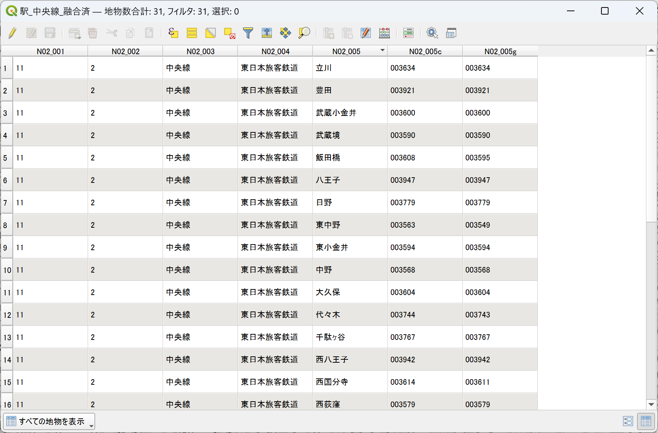658x433 pixels.
Task: Click the N02_003 column header
Action: (x=200, y=51)
